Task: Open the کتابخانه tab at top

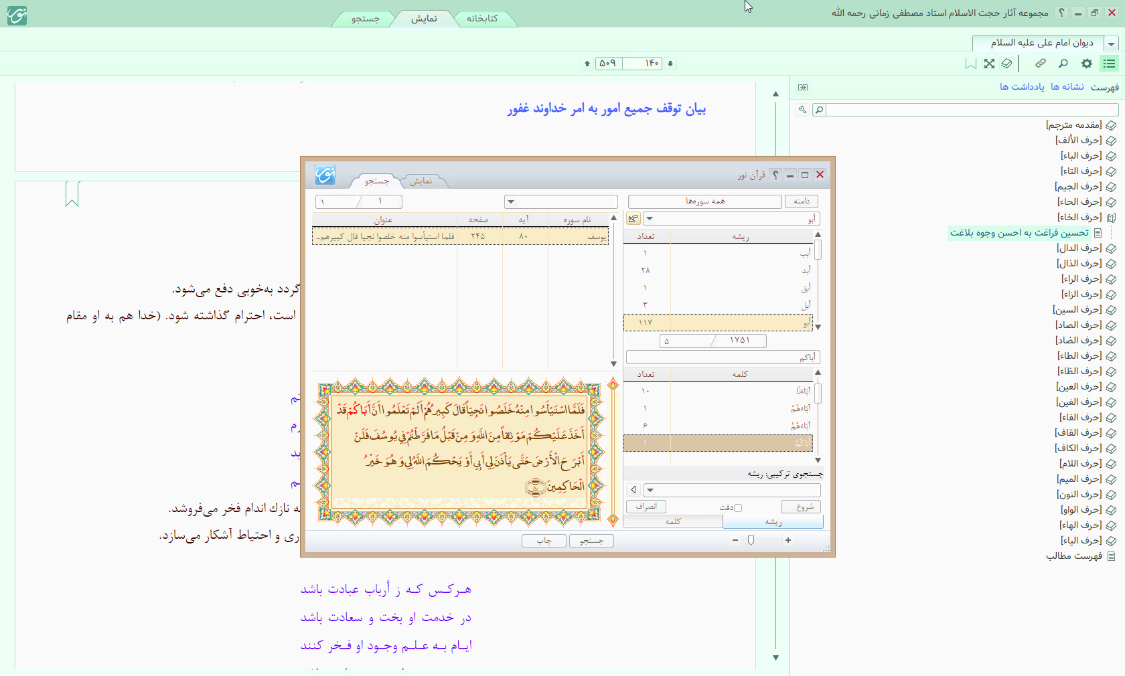Action: click(482, 19)
